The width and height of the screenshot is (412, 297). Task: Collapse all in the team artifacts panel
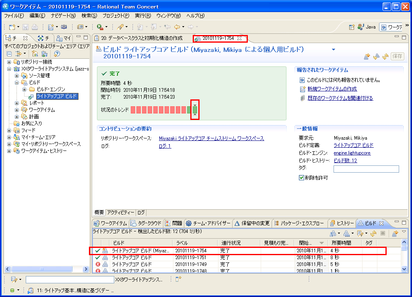pyautogui.click(x=9, y=54)
